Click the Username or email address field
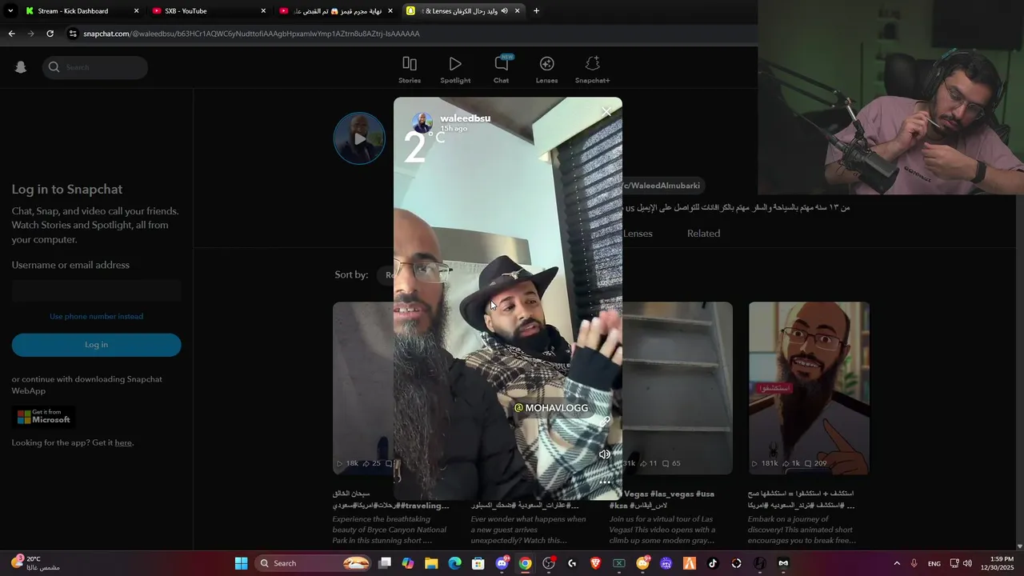Viewport: 1024px width, 576px height. (96, 291)
